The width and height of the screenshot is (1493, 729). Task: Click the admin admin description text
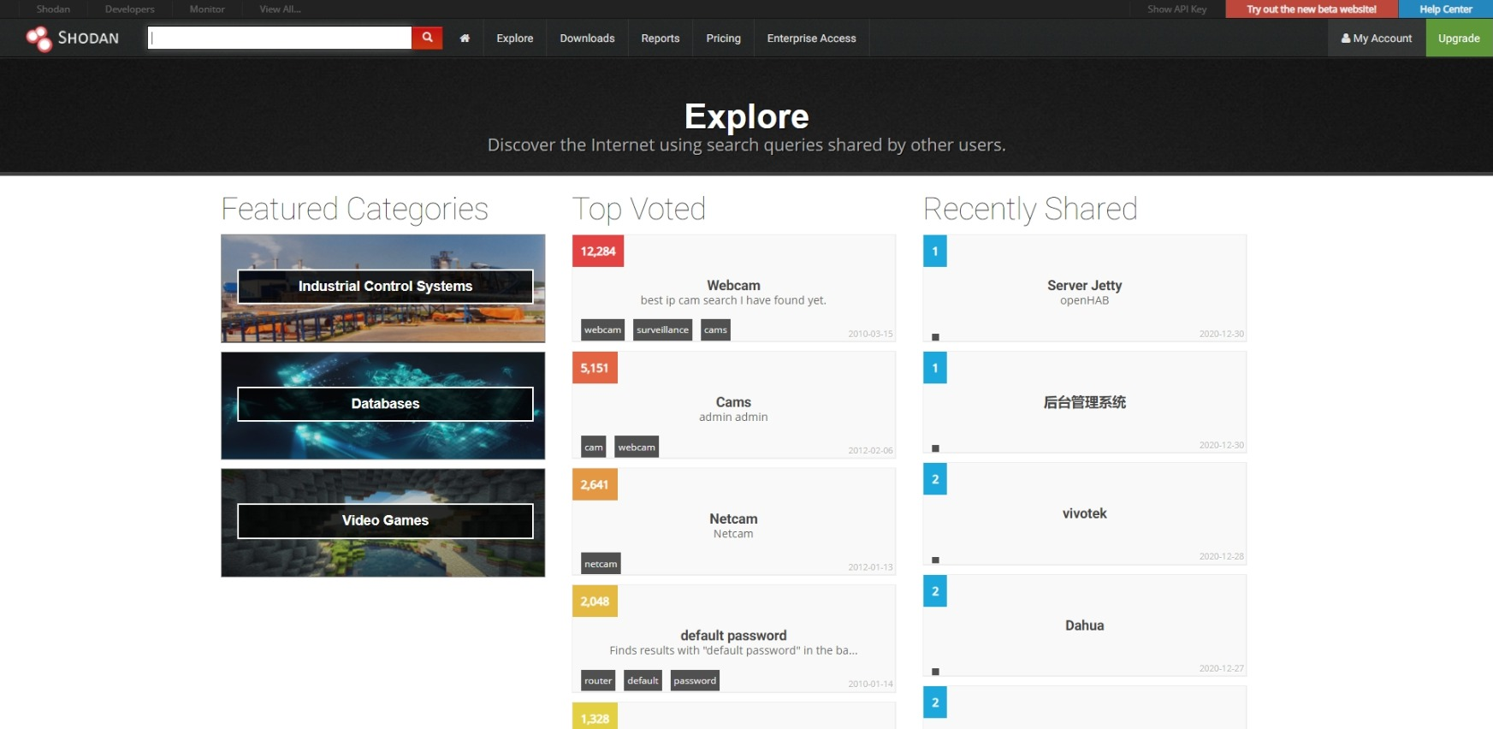pyautogui.click(x=733, y=418)
